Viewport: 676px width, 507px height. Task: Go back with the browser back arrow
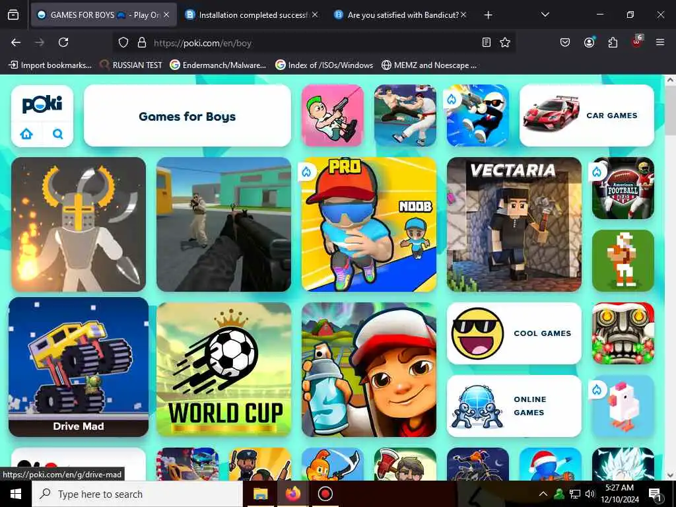point(16,42)
